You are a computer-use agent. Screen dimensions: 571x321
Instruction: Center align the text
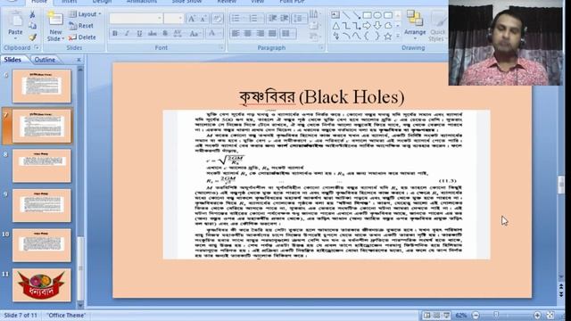[248, 34]
